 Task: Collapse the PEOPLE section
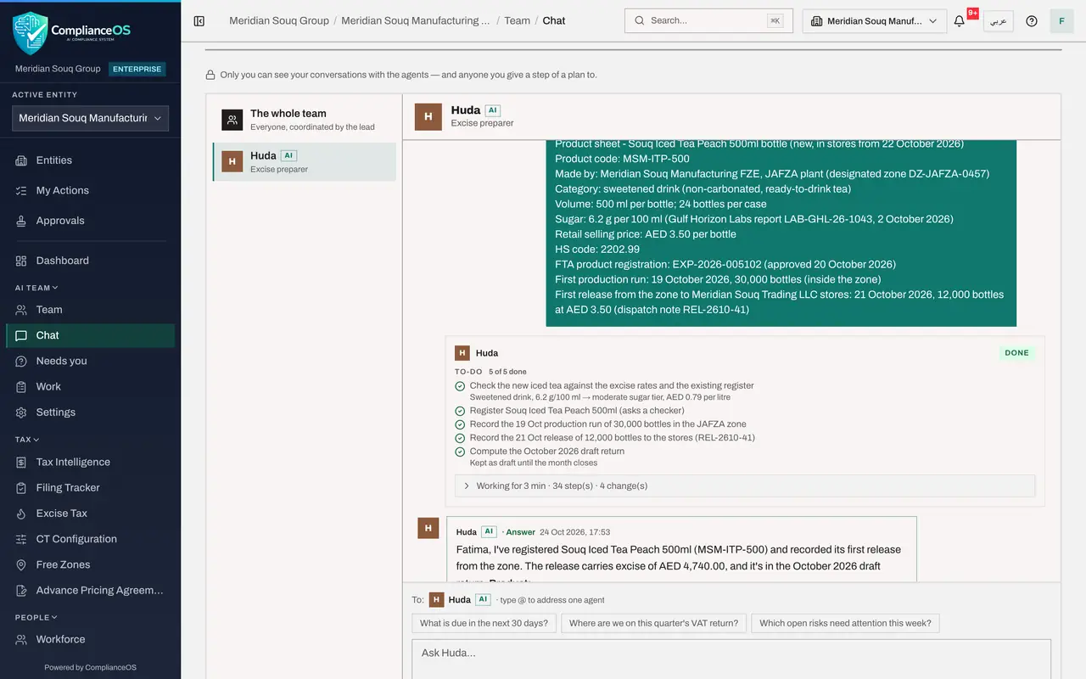pyautogui.click(x=36, y=617)
